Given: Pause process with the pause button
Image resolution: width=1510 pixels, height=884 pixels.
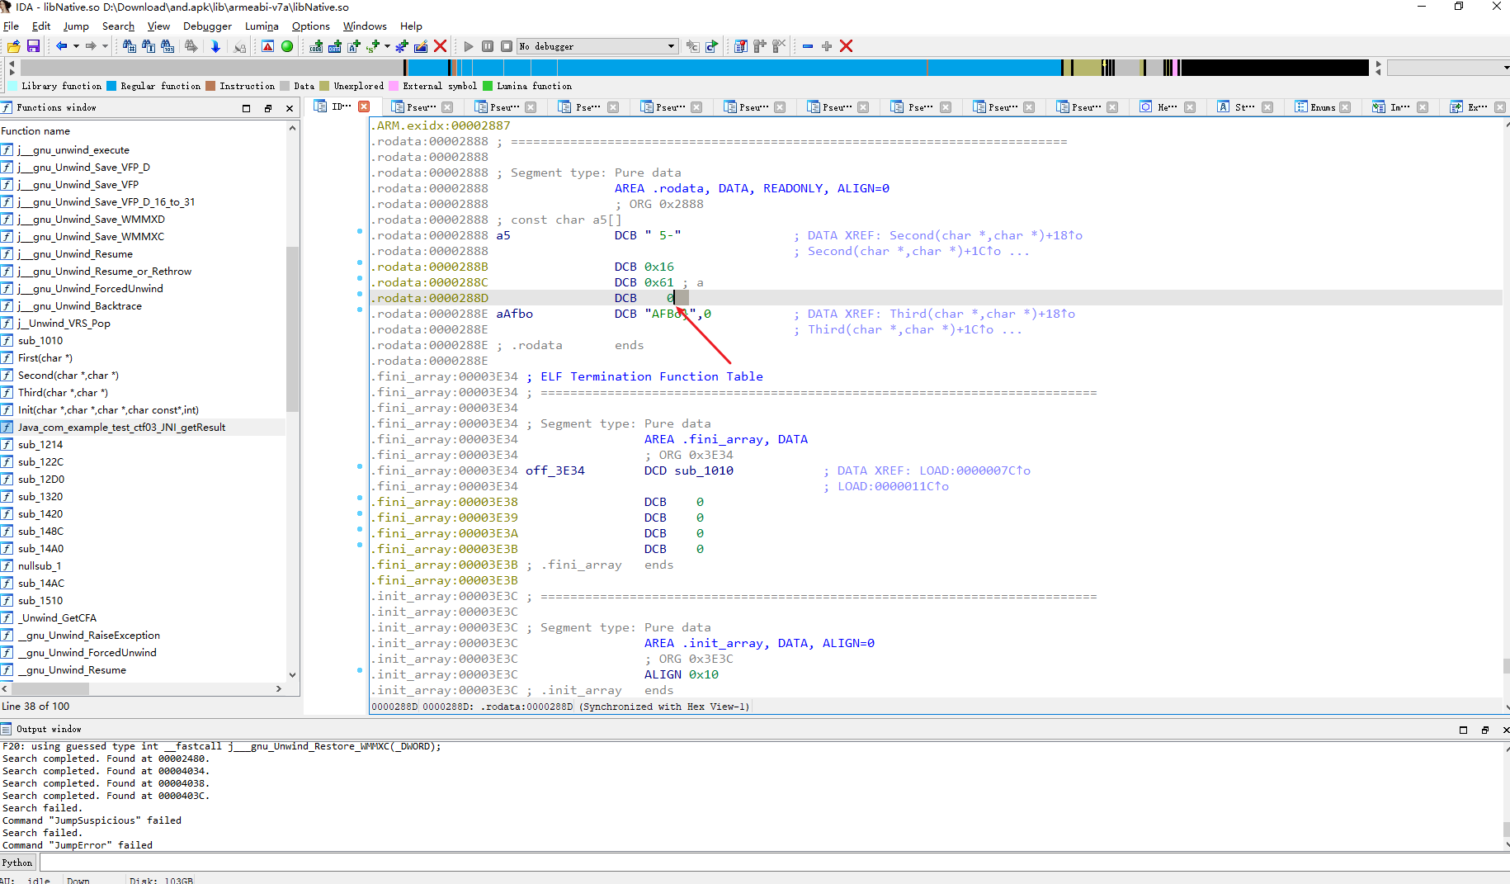Looking at the screenshot, I should 488,46.
